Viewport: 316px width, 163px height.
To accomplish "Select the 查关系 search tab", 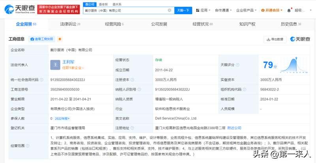I will (117, 4).
